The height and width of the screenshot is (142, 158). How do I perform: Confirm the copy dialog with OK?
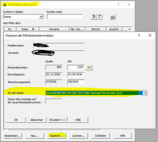16,120
